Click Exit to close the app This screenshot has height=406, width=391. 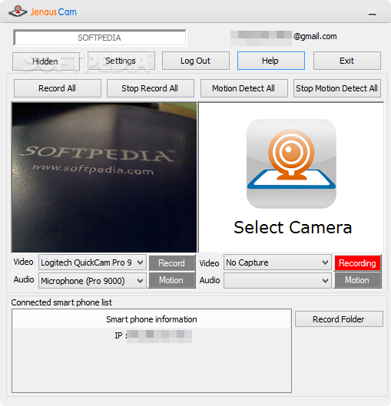tap(347, 61)
